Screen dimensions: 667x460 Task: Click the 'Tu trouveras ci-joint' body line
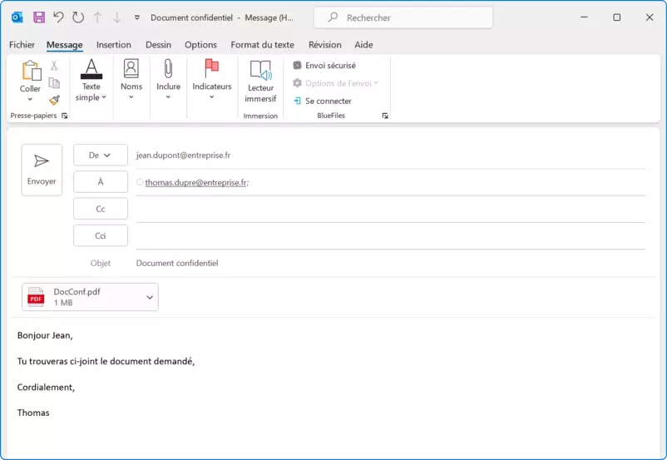click(x=106, y=361)
